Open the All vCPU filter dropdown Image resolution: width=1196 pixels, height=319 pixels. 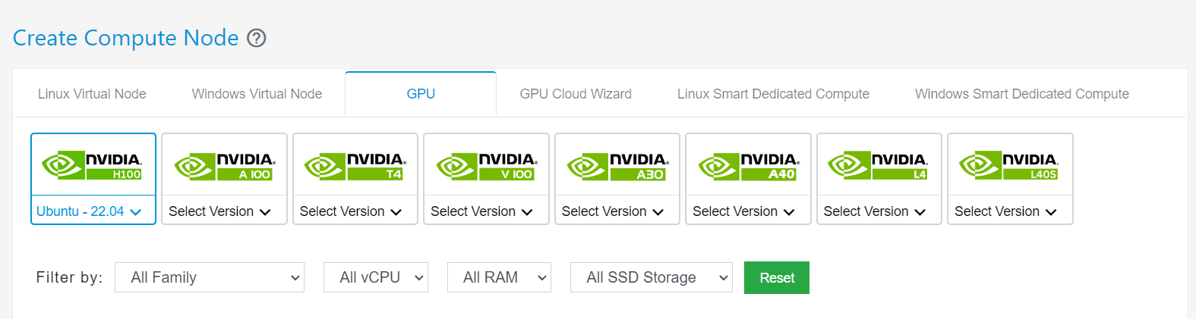(x=376, y=277)
